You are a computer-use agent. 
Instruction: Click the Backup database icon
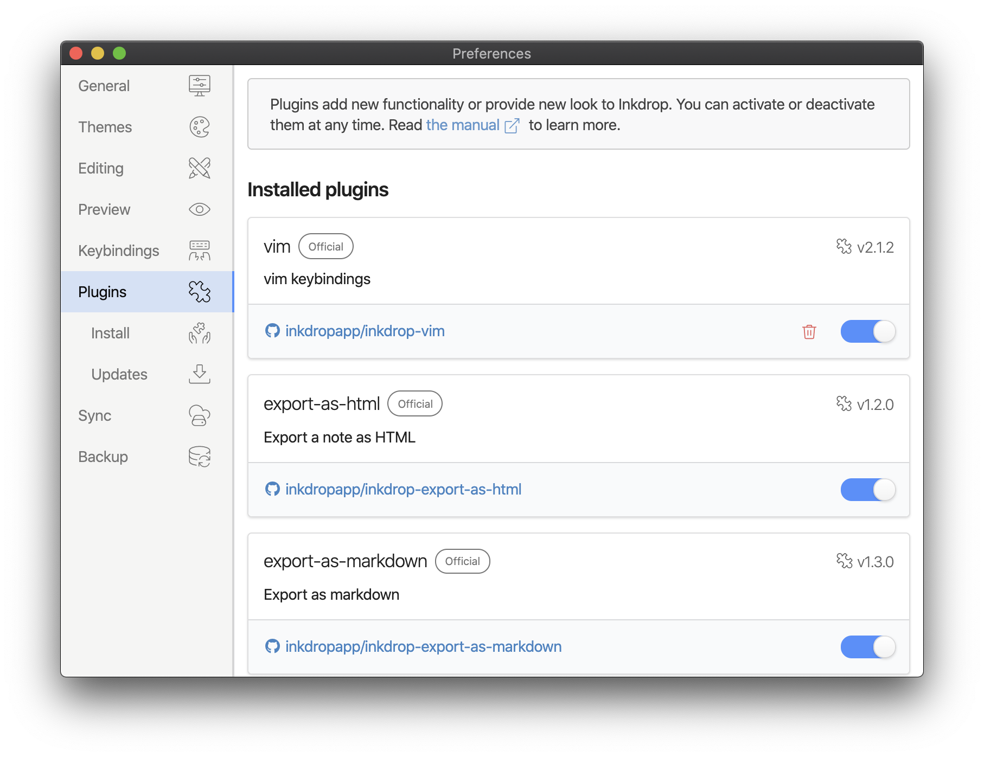coord(199,457)
